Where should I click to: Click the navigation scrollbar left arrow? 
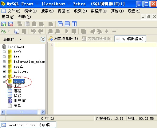pos(3,112)
